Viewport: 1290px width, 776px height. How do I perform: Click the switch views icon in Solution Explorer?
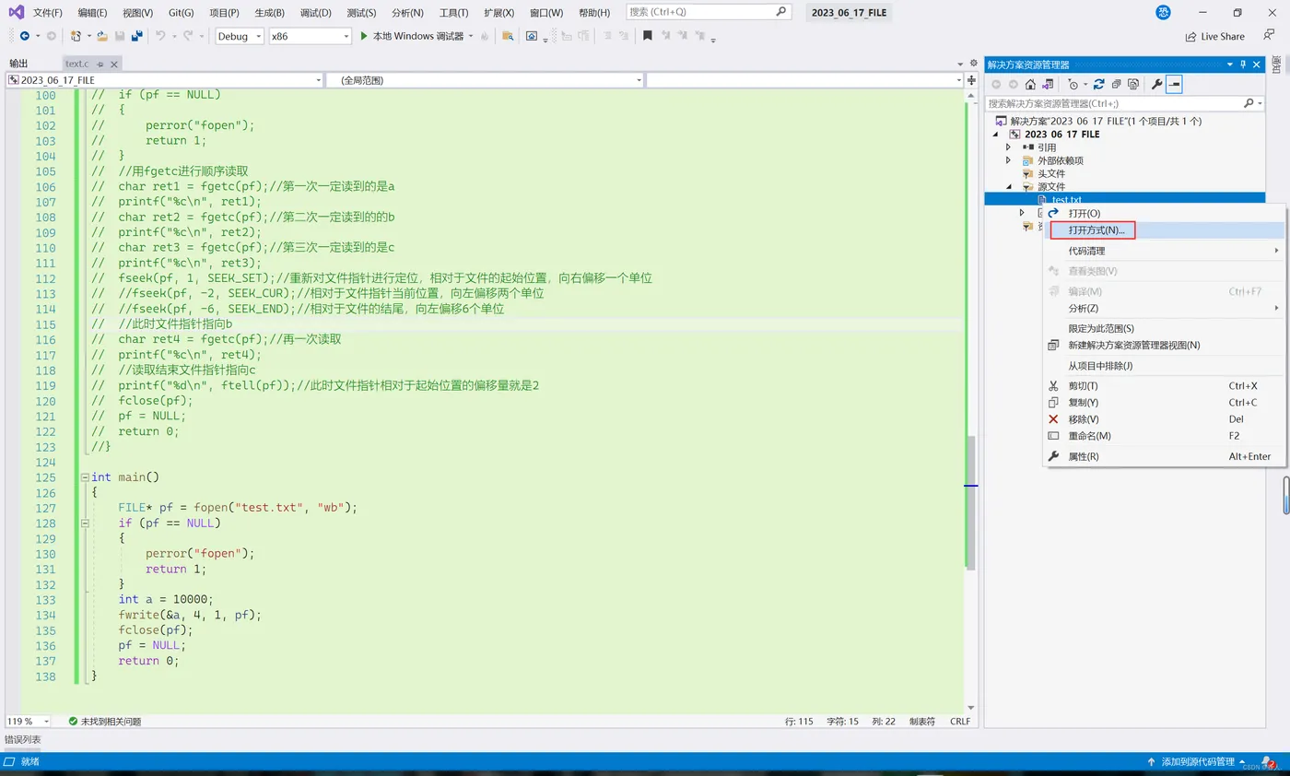[x=1048, y=84]
